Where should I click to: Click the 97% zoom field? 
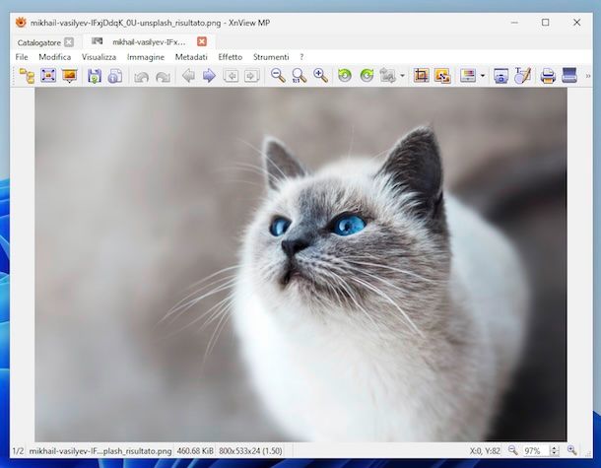point(536,450)
